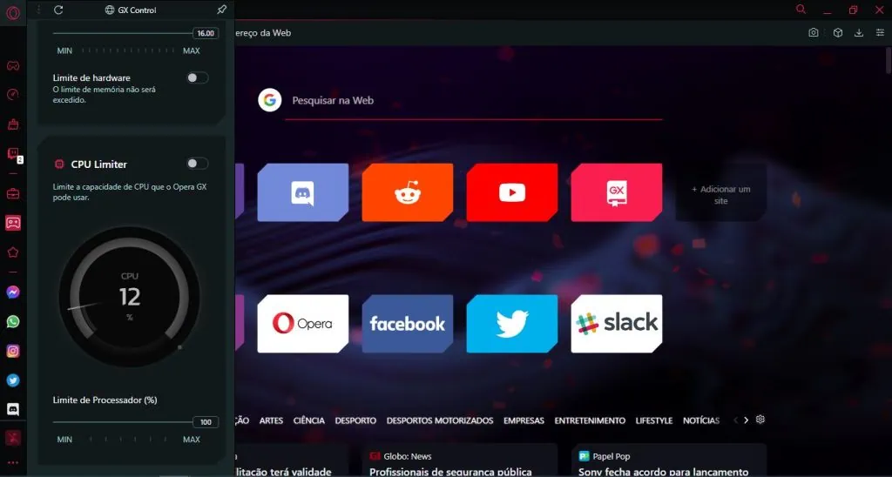Screen dimensions: 892x477
Task: Open the Reddit speed dial tile
Action: coord(408,192)
